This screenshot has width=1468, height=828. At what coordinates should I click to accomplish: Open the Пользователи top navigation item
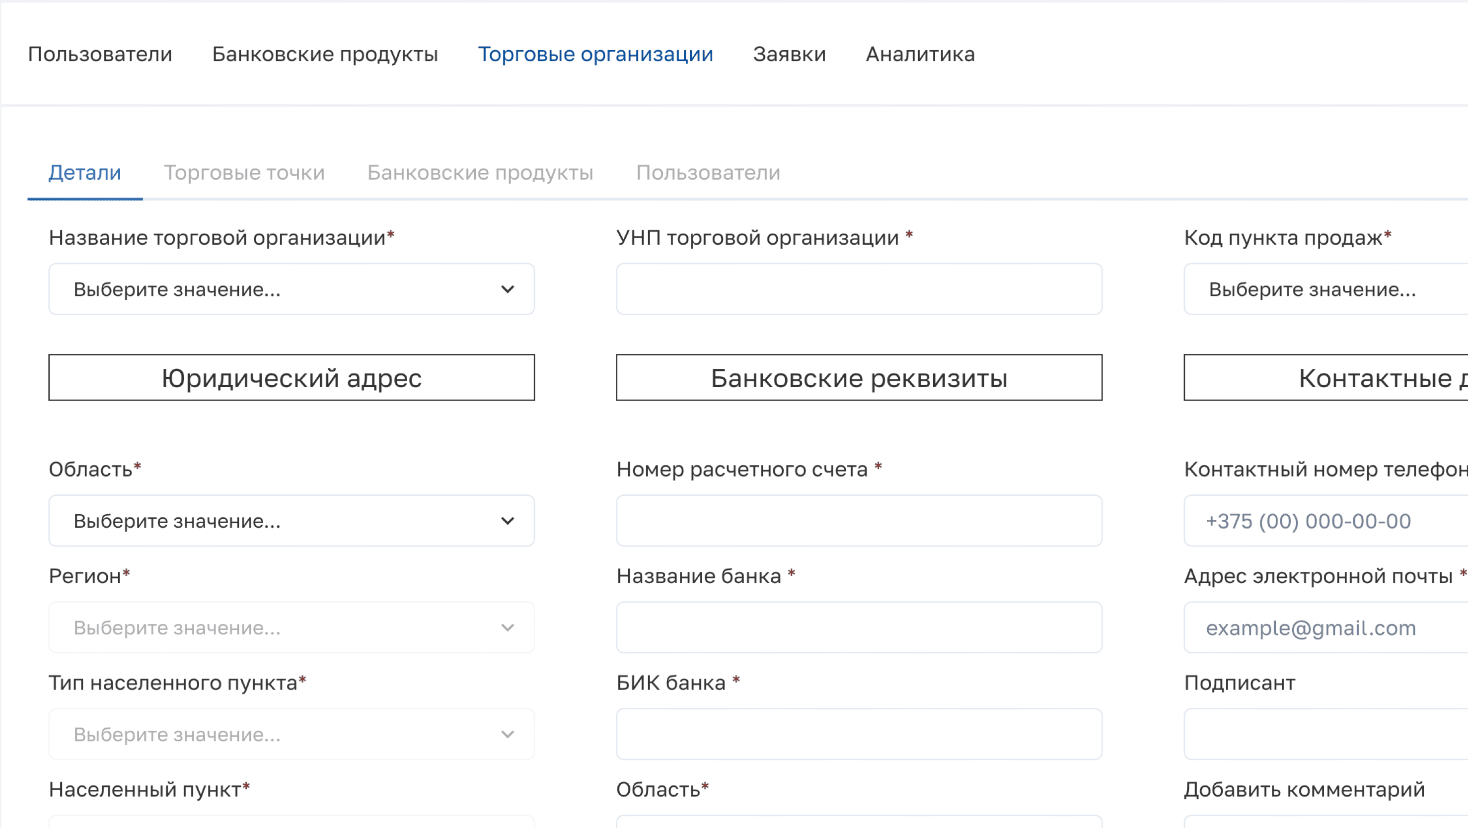[100, 54]
